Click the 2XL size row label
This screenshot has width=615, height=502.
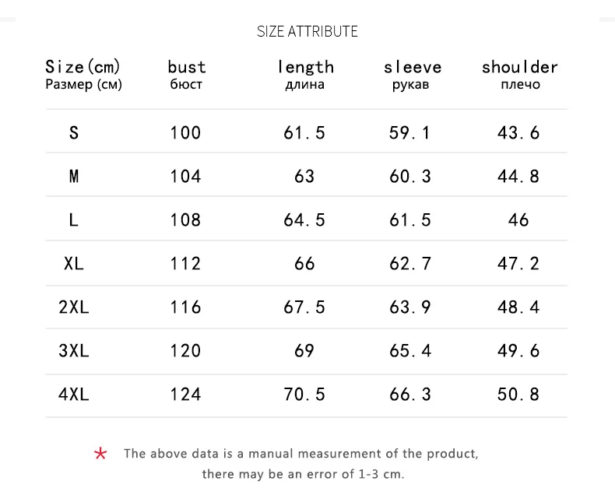pyautogui.click(x=74, y=307)
